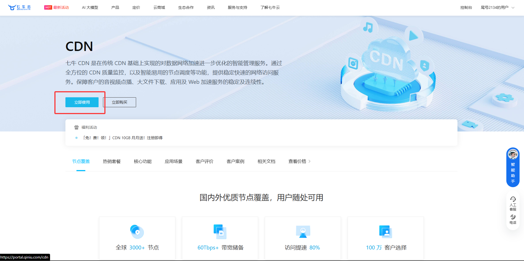Click the 访问提速 80% text
Viewport: 524px width, 261px height.
[302, 247]
